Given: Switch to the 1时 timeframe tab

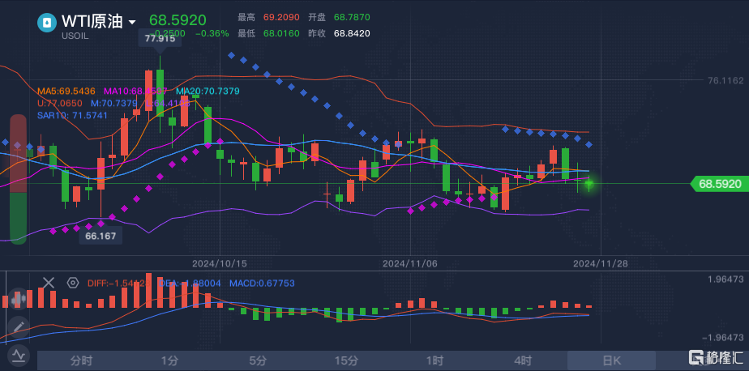Looking at the screenshot, I should point(434,360).
